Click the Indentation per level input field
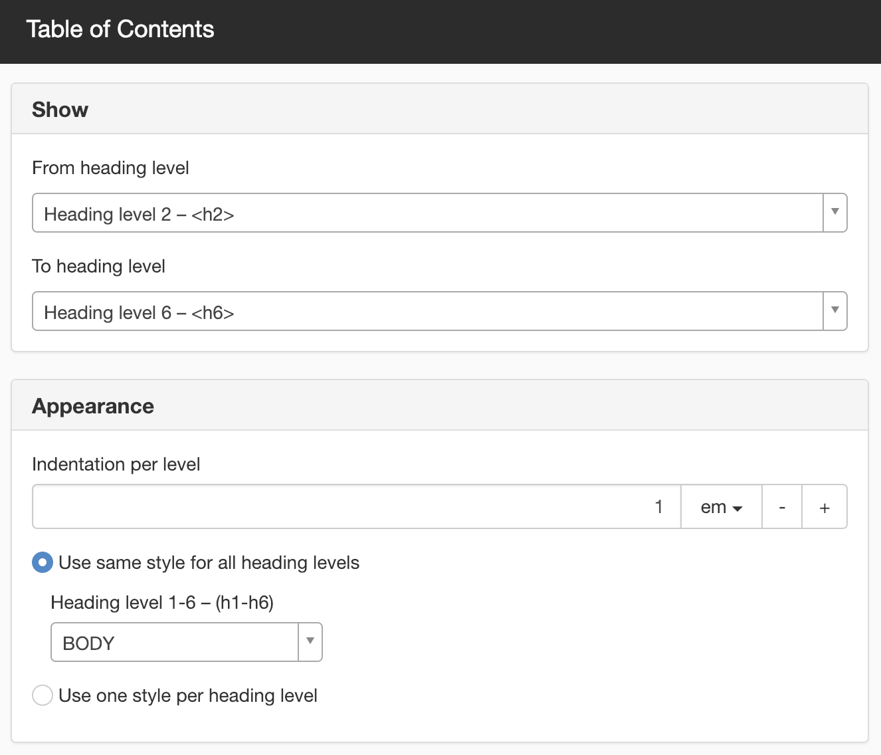Image resolution: width=881 pixels, height=755 pixels. coord(357,506)
